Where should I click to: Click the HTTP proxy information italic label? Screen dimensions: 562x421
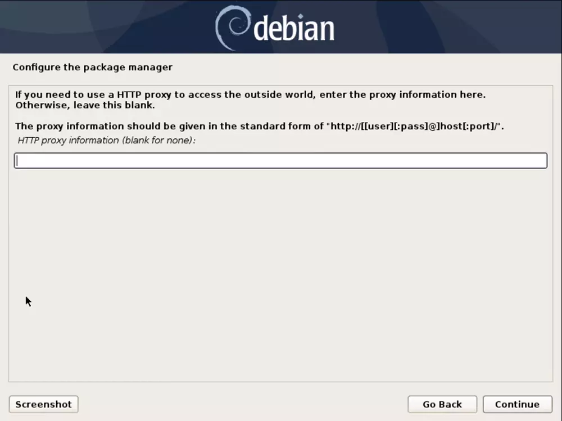pyautogui.click(x=106, y=140)
